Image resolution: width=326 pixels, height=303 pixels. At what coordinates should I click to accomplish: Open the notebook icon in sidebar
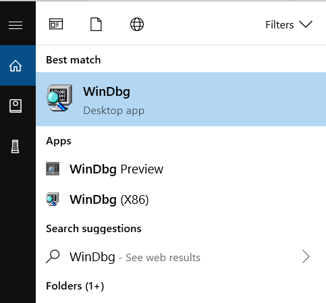[x=16, y=106]
